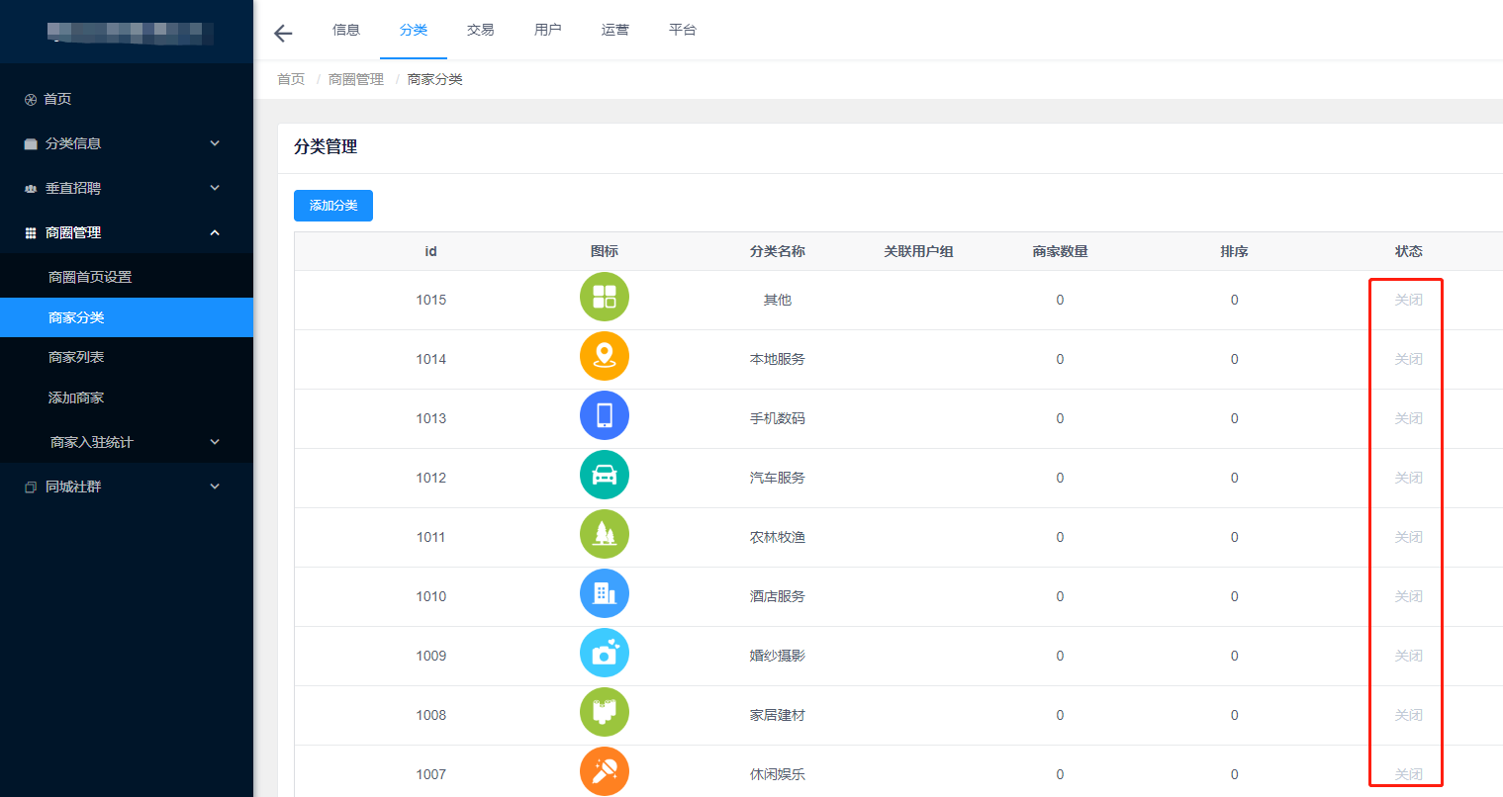Click the 本地服务 category name
1503x797 pixels.
pos(778,359)
